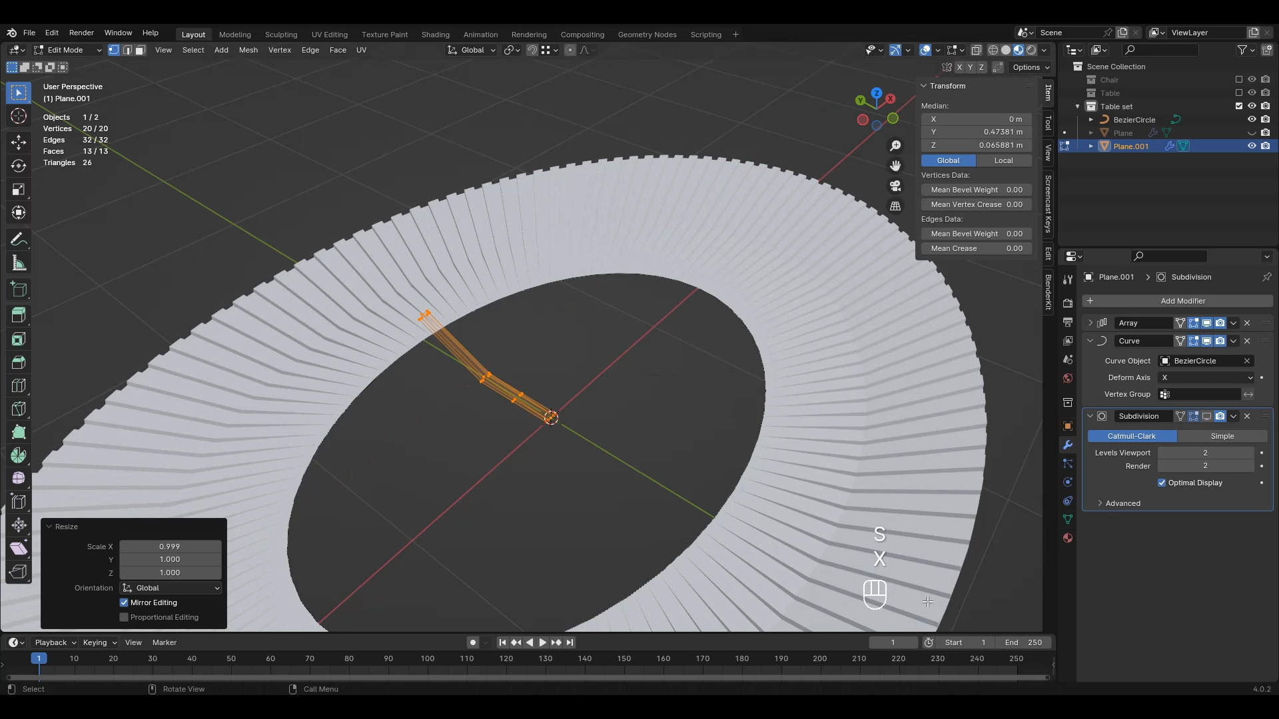The width and height of the screenshot is (1279, 719).
Task: Click the zoom magnifier in the viewport gizmos
Action: coord(895,144)
